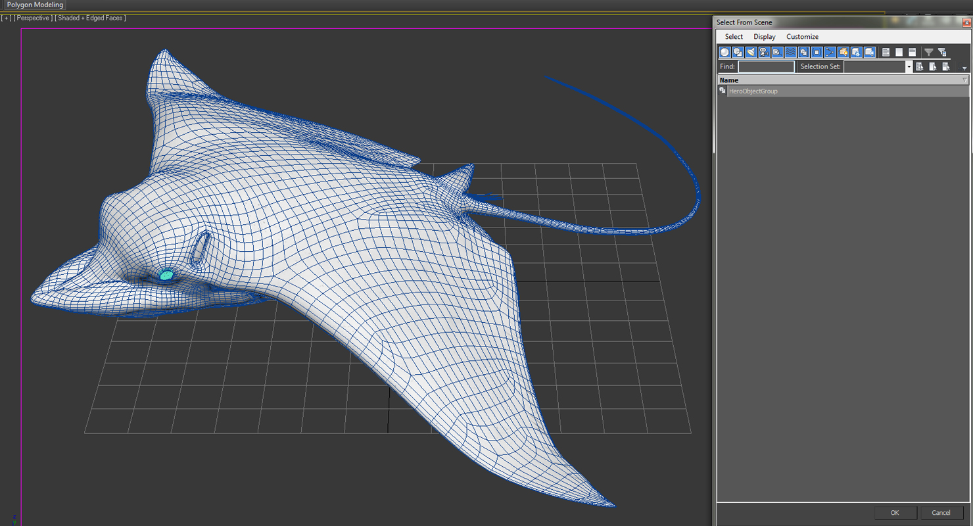The image size is (973, 526).
Task: Click Select All list icon
Action: coord(886,52)
